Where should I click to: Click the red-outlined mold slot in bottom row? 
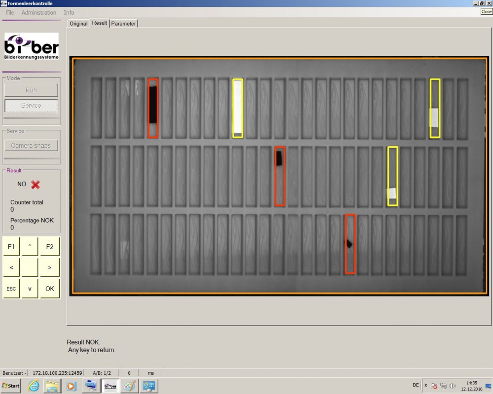click(x=350, y=244)
